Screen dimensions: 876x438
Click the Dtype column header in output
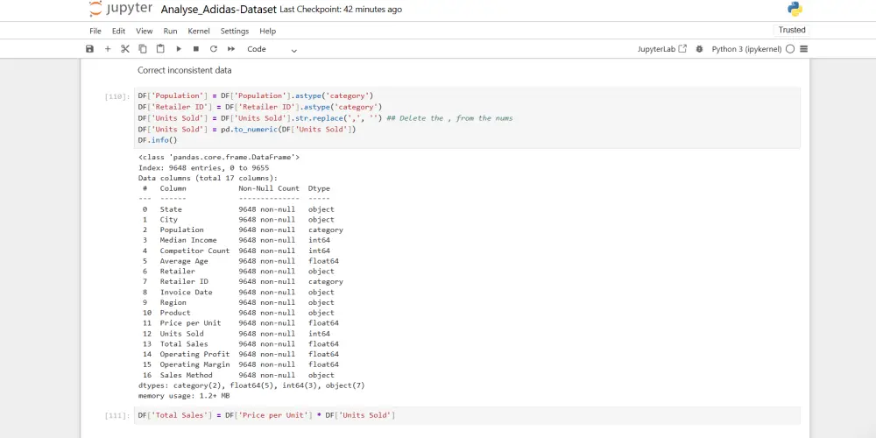[319, 188]
